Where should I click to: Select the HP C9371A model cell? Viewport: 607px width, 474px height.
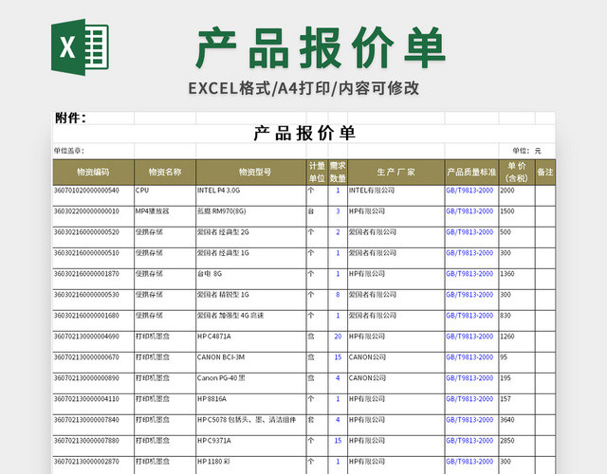[x=250, y=447]
